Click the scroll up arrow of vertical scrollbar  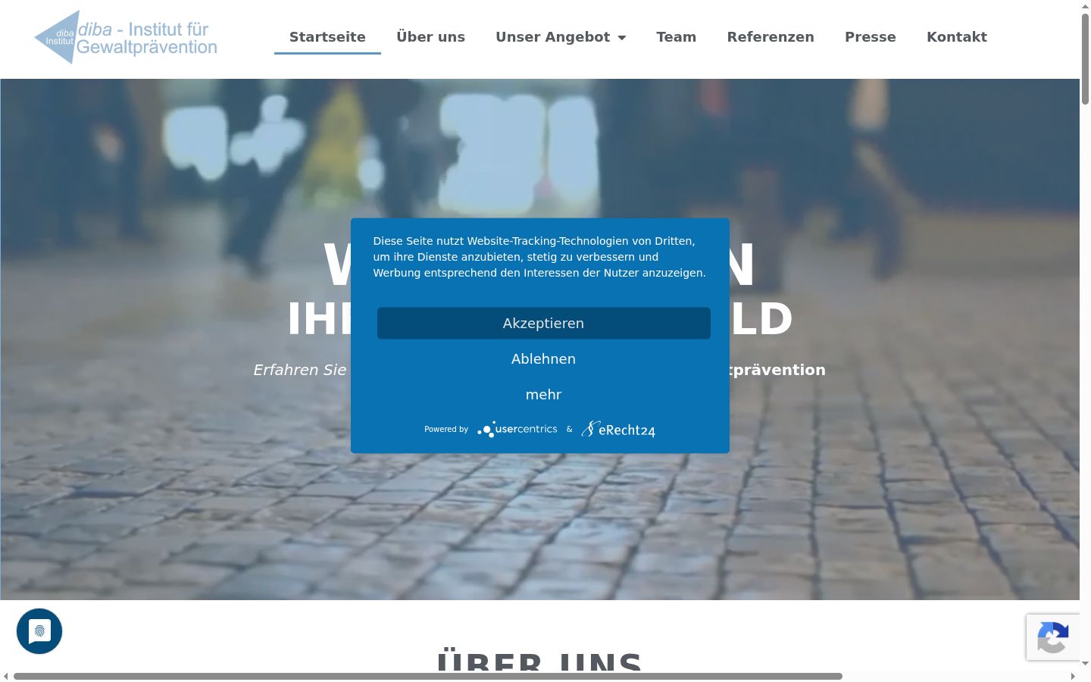[x=1085, y=5]
